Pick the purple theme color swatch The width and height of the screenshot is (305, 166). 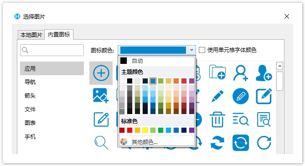pyautogui.click(x=192, y=81)
